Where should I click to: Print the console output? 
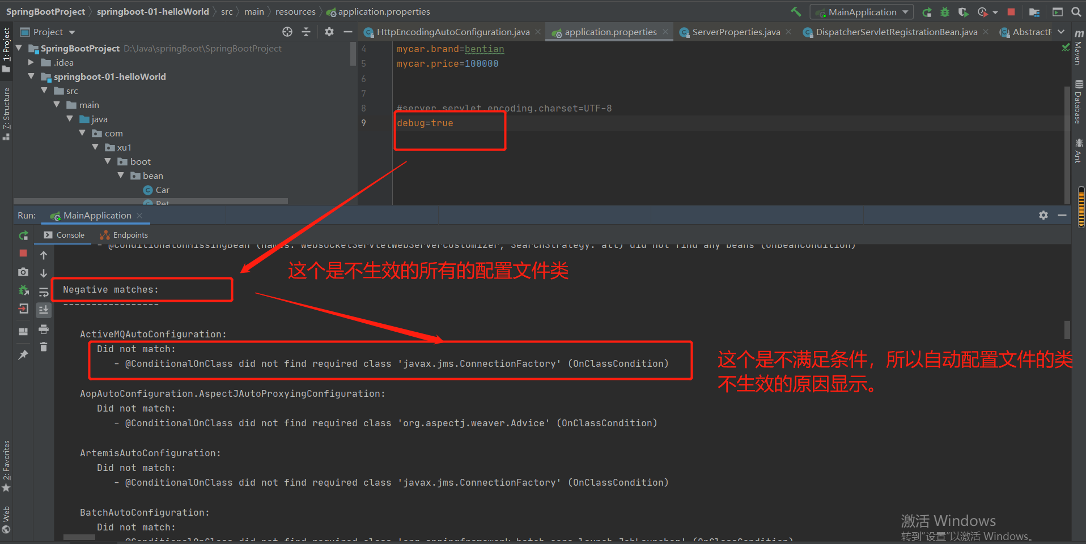click(44, 329)
